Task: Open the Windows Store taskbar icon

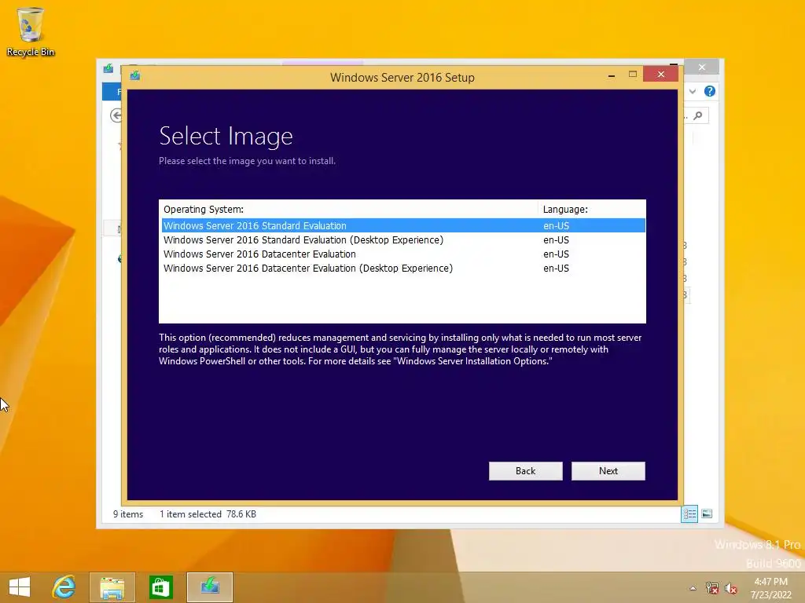Action: pos(160,587)
